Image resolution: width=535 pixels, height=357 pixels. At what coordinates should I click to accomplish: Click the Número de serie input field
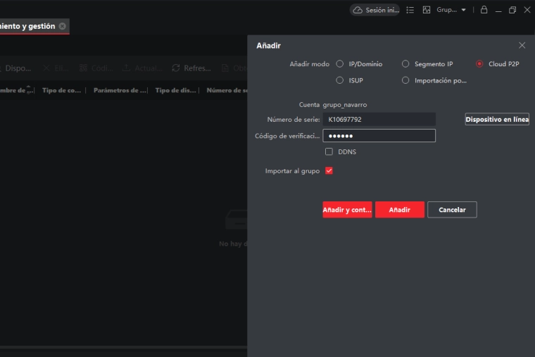point(379,120)
